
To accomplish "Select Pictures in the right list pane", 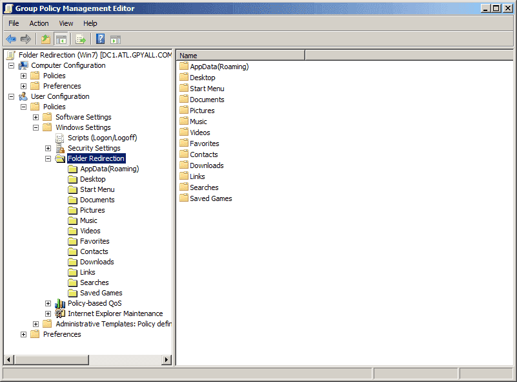I will (x=202, y=111).
